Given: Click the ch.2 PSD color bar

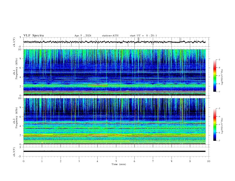Looking at the screenshot, I should pos(215,125).
